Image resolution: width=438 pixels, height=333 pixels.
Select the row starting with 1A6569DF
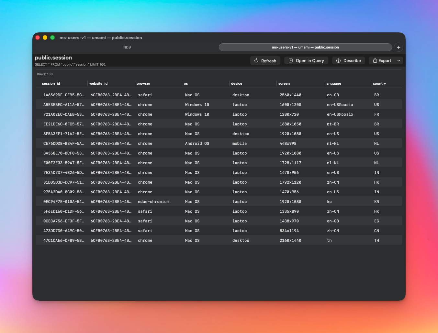click(x=129, y=95)
